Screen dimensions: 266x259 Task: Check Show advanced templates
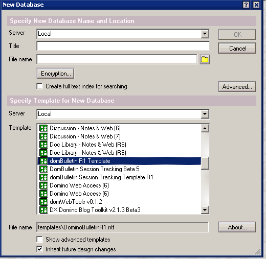40,239
